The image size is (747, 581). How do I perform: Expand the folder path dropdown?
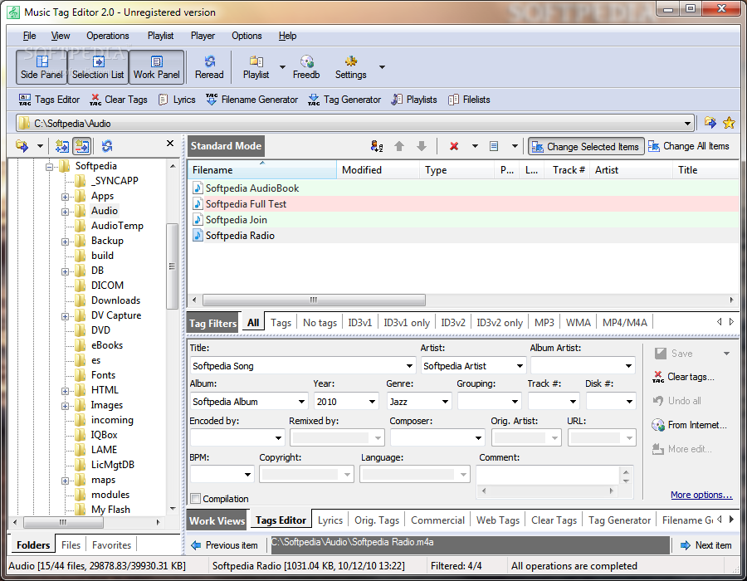(687, 124)
